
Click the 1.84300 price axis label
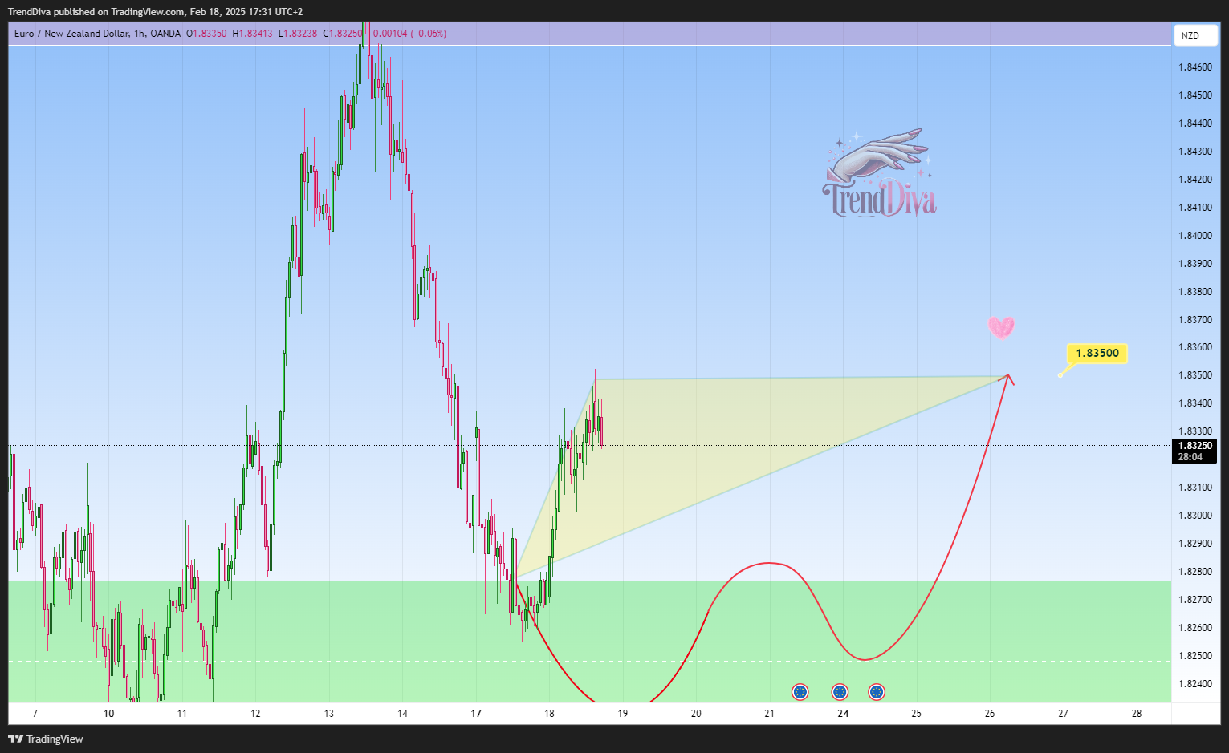1195,152
